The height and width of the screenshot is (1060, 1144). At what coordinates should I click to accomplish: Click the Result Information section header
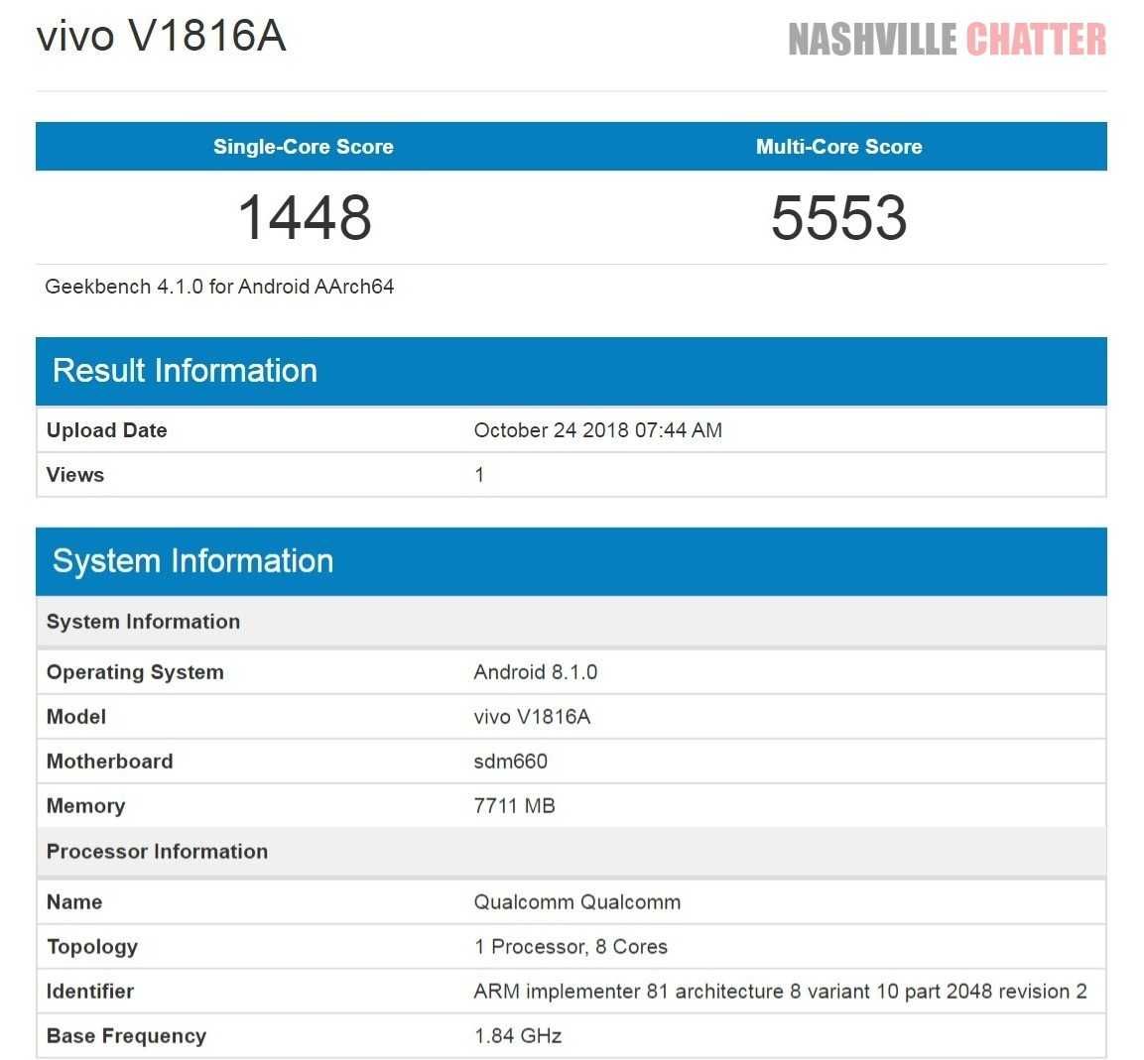[572, 371]
